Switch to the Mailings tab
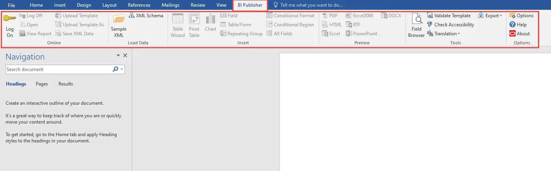 coord(170,5)
